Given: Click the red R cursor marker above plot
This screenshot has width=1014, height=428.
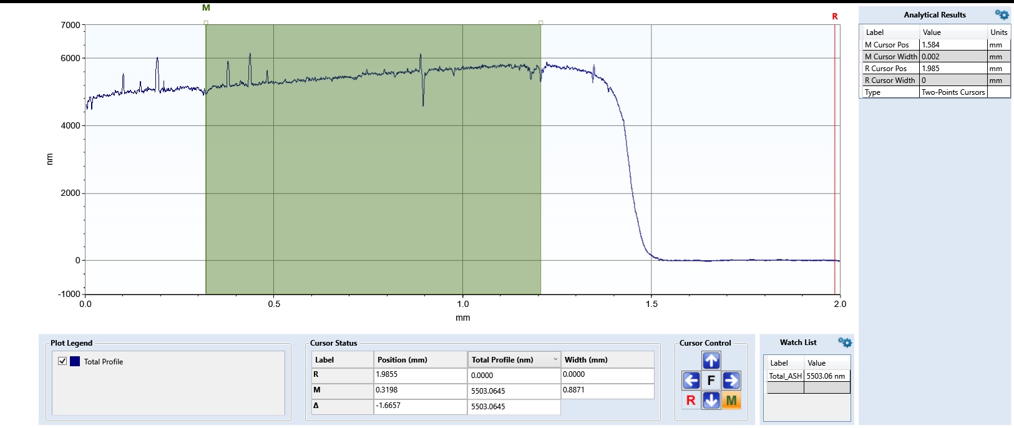Looking at the screenshot, I should pos(835,17).
